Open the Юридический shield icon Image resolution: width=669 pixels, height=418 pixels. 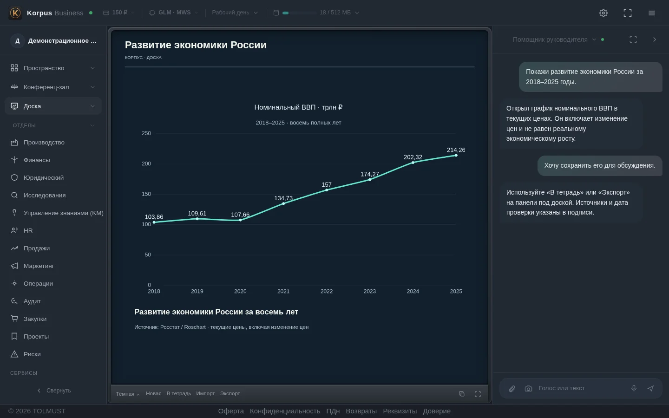click(x=14, y=178)
